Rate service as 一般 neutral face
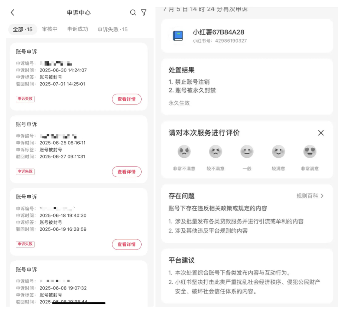This screenshot has width=344, height=313. 247,152
